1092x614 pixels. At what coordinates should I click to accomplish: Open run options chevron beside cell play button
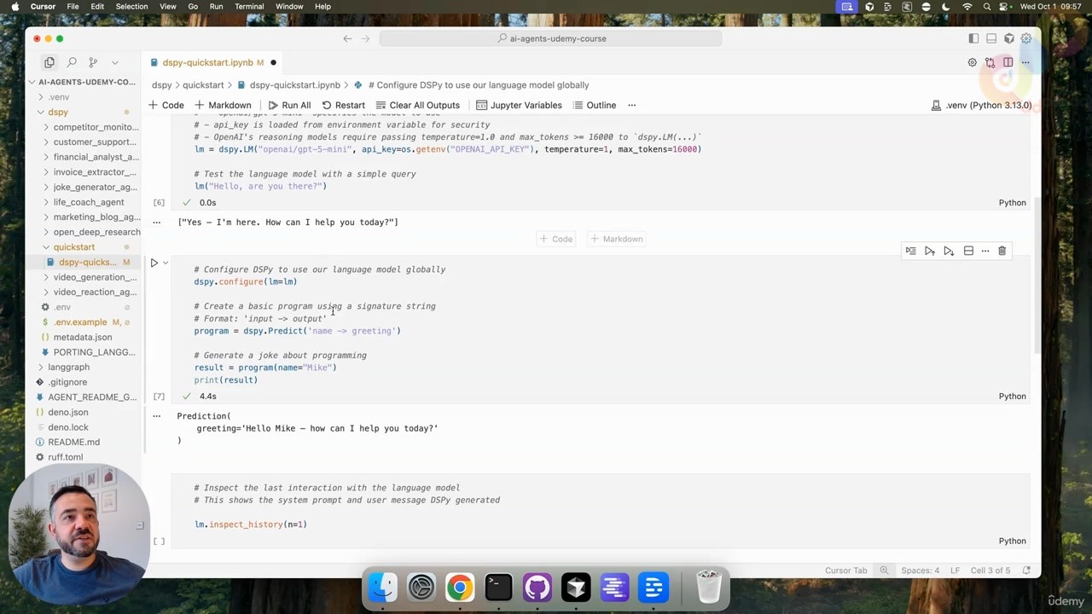[166, 263]
